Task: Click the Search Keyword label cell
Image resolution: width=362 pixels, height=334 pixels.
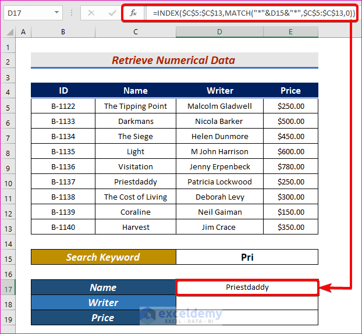Action: tap(104, 257)
